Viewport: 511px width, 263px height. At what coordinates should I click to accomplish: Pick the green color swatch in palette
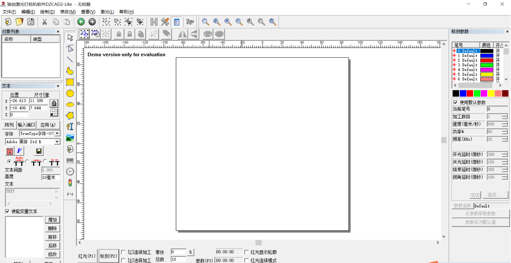point(477,93)
